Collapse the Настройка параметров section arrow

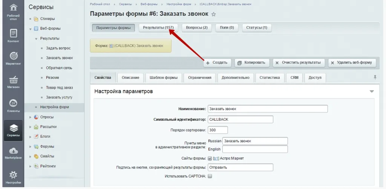pos(372,91)
